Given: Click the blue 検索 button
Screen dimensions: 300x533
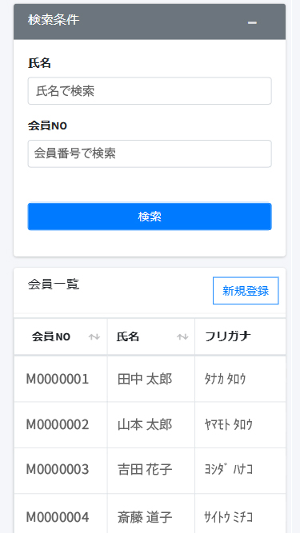Looking at the screenshot, I should pos(150,217).
